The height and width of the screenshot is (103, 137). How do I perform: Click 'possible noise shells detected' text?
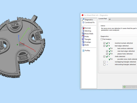127,59
